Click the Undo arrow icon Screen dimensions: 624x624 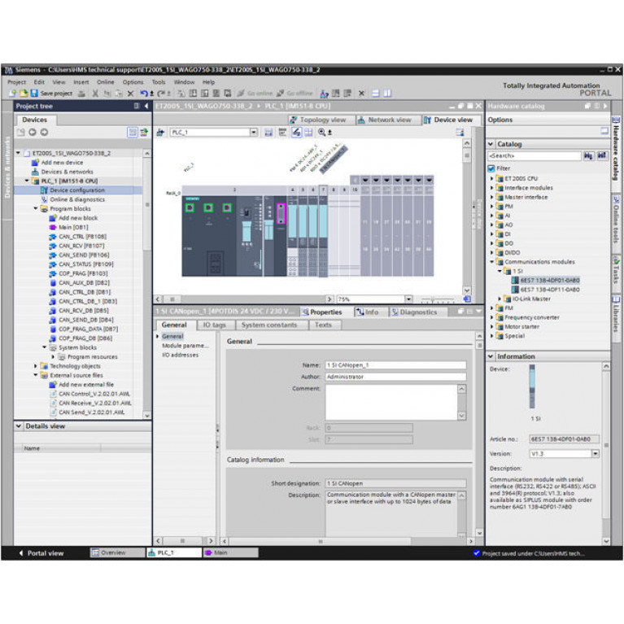coord(144,94)
